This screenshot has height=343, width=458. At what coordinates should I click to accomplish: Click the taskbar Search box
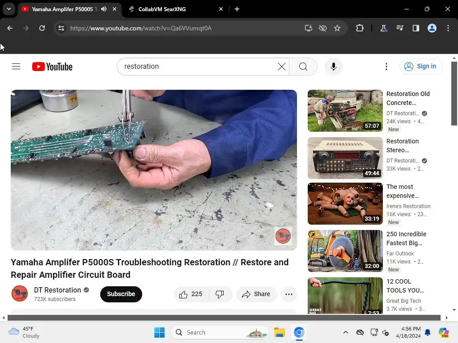(x=219, y=332)
